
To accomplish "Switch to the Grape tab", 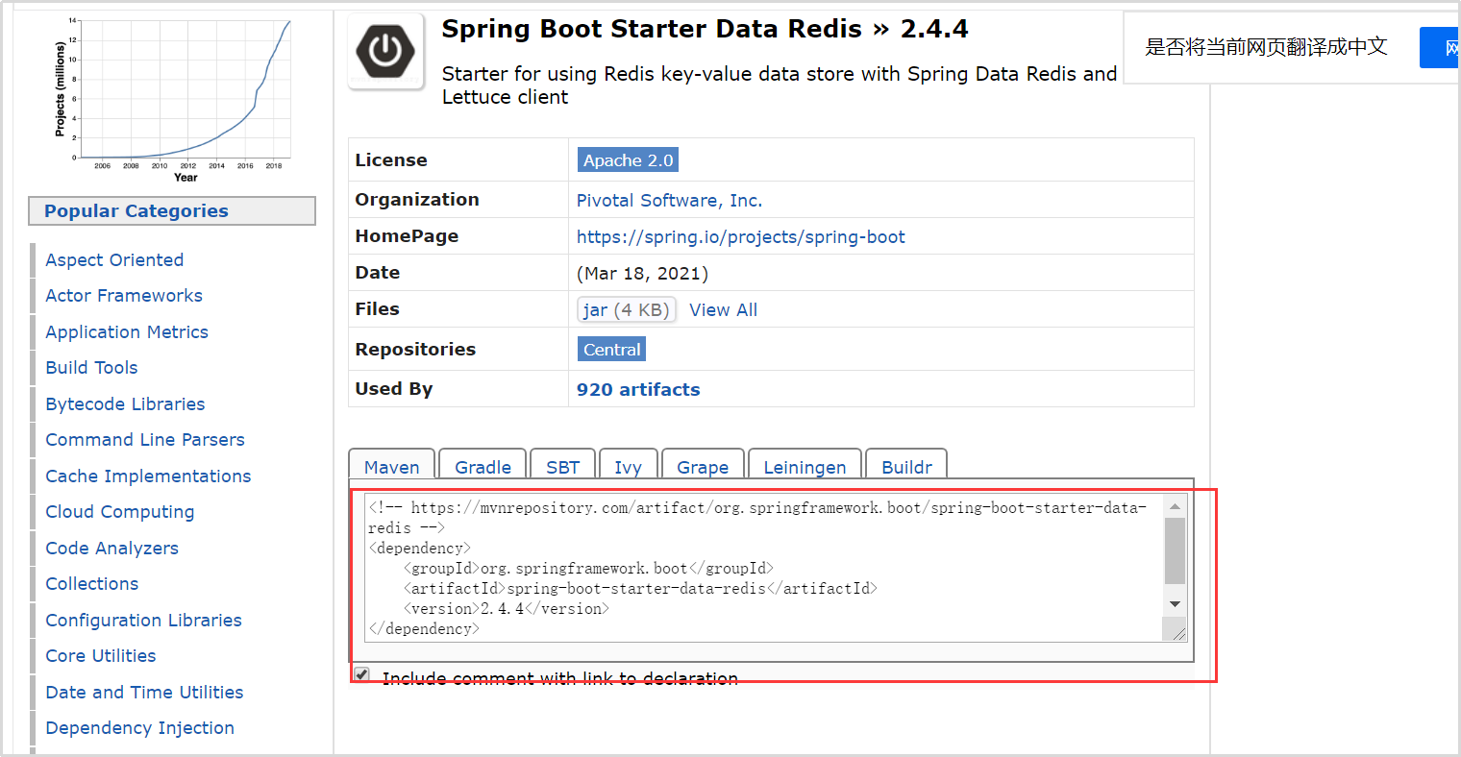I will [703, 466].
